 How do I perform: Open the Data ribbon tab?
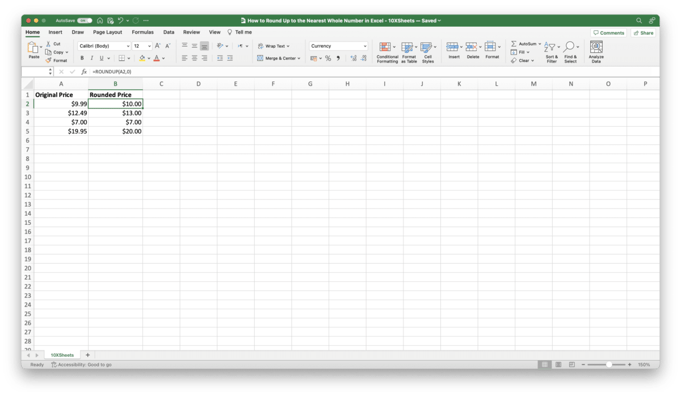169,32
